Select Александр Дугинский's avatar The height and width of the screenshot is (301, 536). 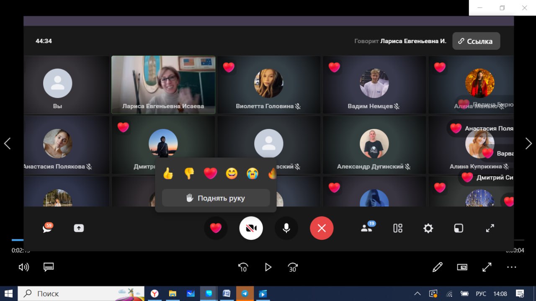(x=374, y=144)
